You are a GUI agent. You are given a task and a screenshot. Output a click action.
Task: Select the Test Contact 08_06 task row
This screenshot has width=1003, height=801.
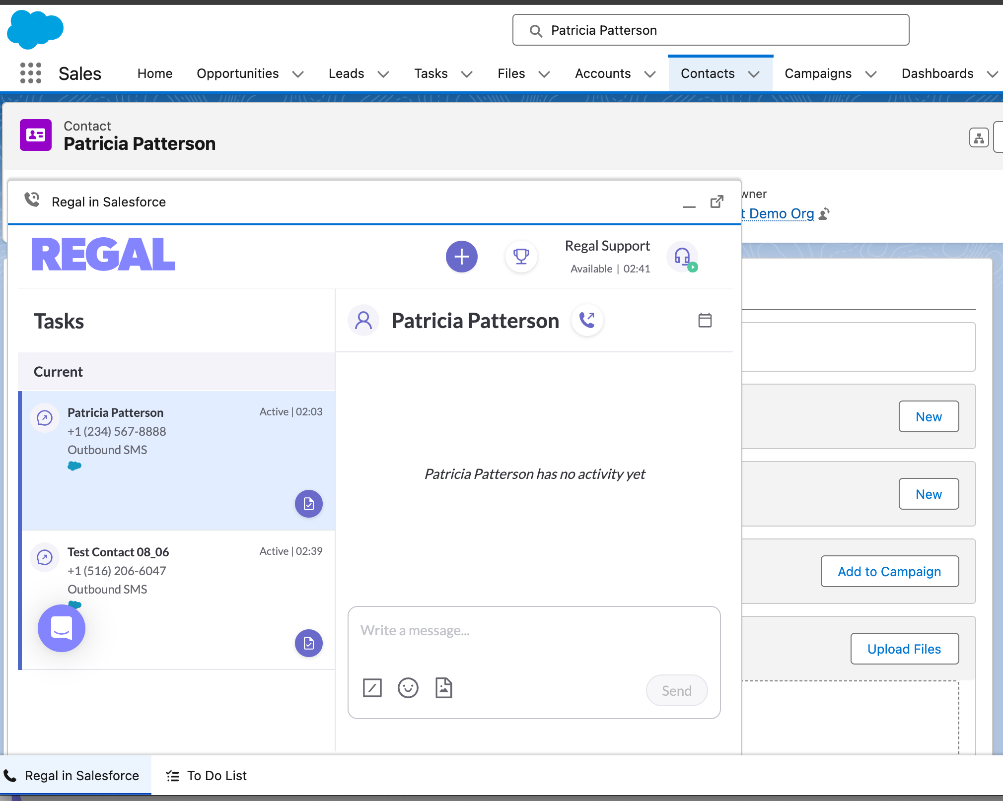coord(178,600)
